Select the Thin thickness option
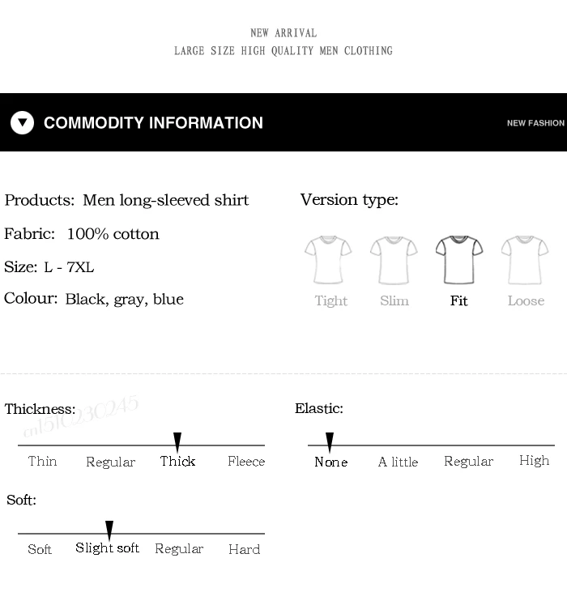The width and height of the screenshot is (567, 605). [x=42, y=461]
